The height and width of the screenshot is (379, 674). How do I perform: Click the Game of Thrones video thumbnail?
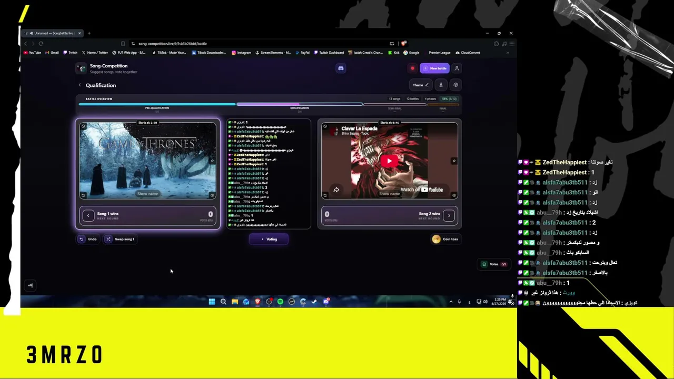click(x=147, y=161)
